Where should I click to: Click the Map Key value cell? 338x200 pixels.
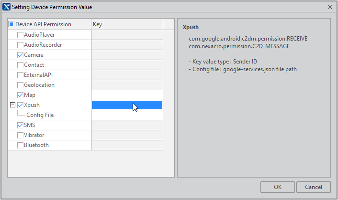pyautogui.click(x=127, y=95)
